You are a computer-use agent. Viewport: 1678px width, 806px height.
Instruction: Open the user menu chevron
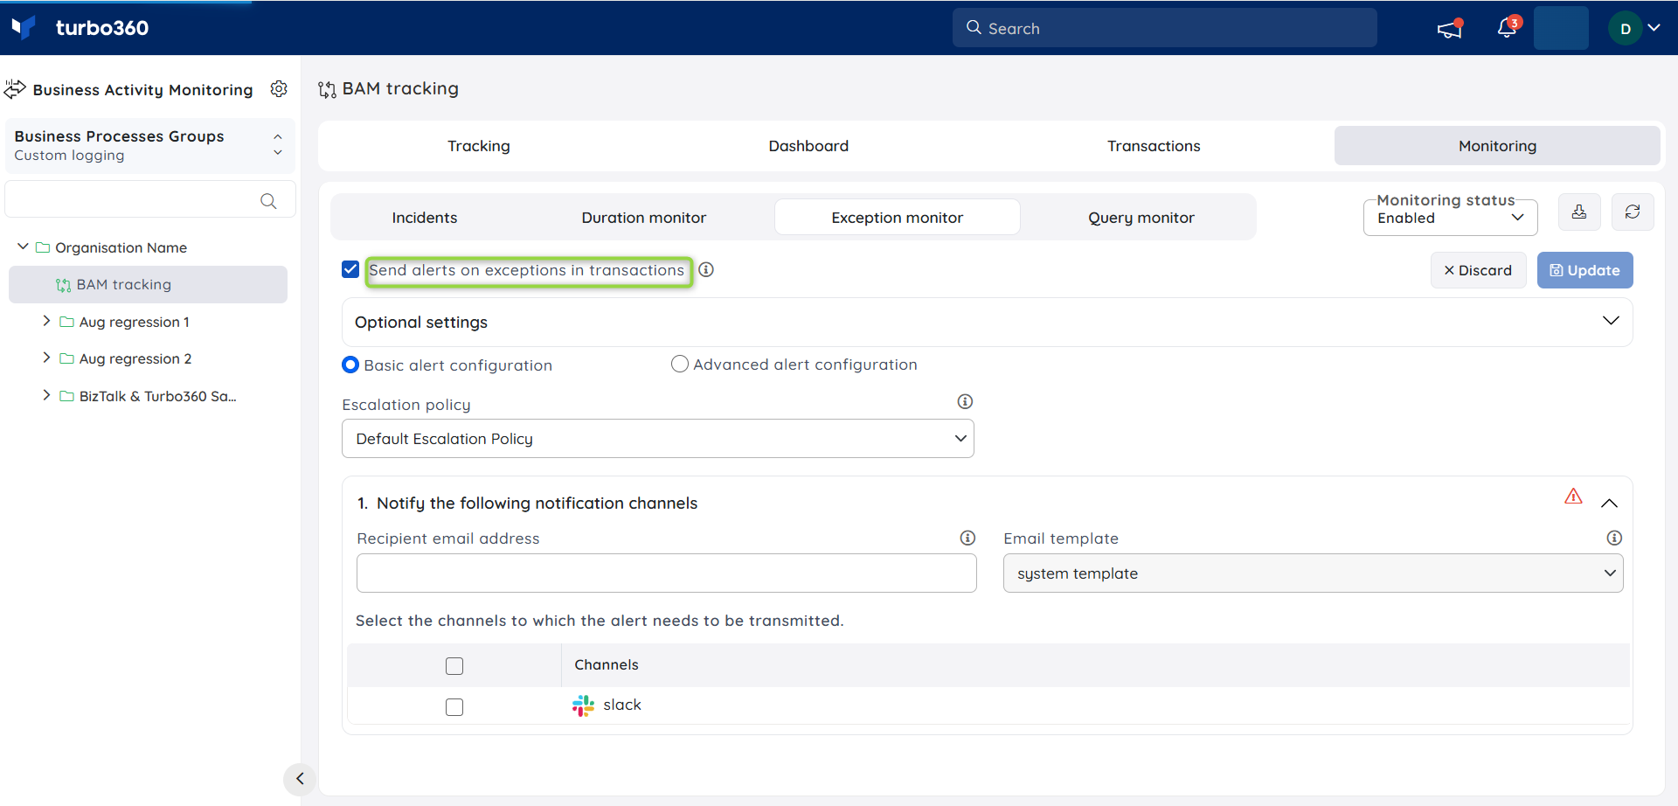coord(1654,28)
